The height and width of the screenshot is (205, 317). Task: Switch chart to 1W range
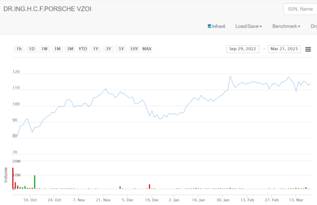point(45,49)
